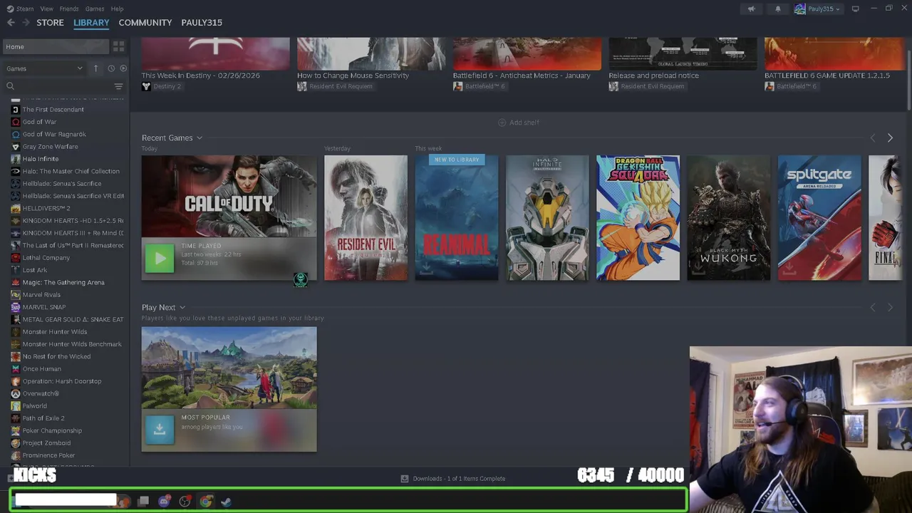This screenshot has width=912, height=513.
Task: Select Palworld in the games list
Action: pyautogui.click(x=34, y=406)
